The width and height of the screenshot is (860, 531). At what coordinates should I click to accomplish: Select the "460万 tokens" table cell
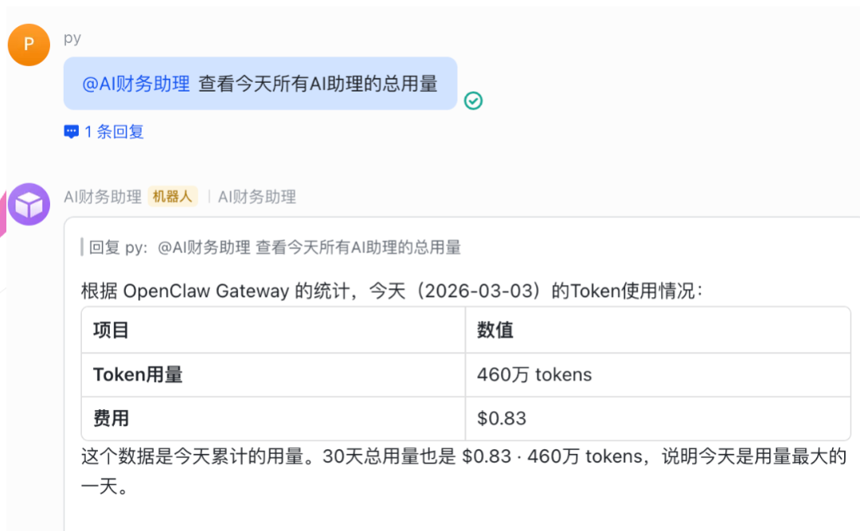[x=658, y=375]
